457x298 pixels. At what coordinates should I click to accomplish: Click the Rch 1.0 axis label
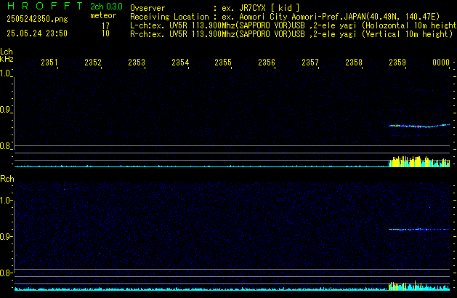[x=5, y=201]
